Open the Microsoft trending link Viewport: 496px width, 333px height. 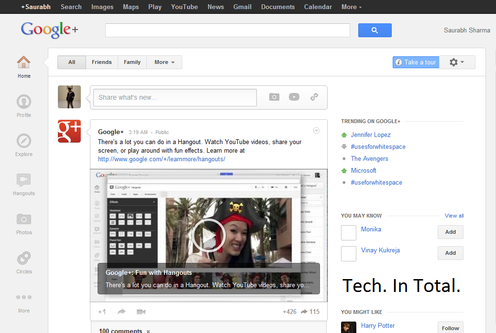tap(364, 171)
